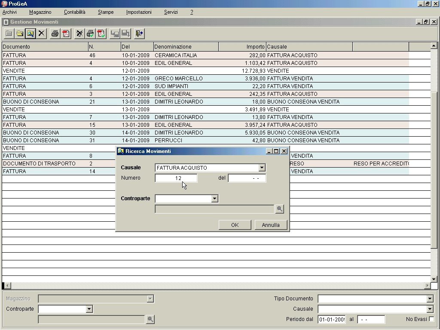Image resolution: width=440 pixels, height=330 pixels.
Task: Click the crossed-out tool icon in the toolbar
Action: point(79,34)
